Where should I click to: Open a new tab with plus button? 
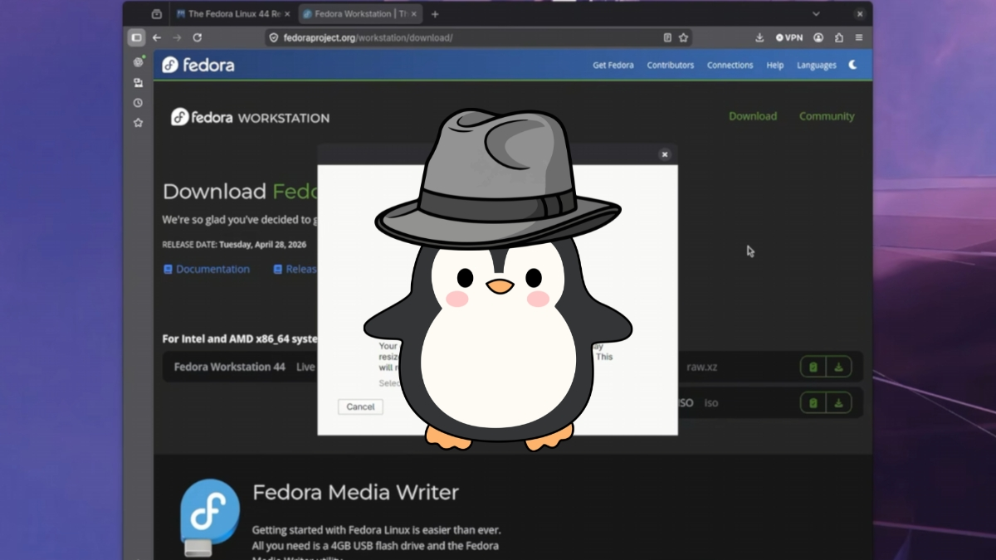435,14
